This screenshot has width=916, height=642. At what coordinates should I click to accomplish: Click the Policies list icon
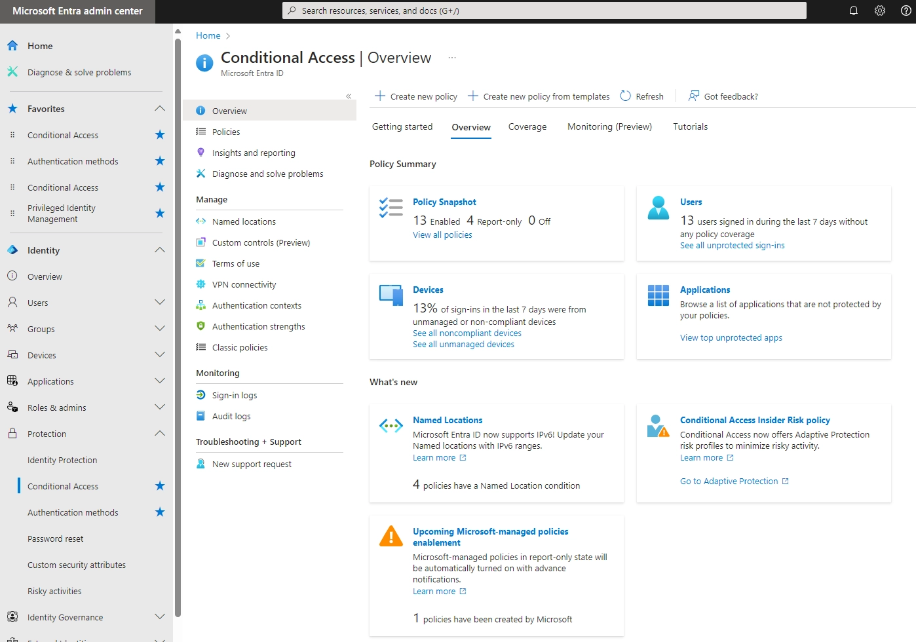point(201,132)
